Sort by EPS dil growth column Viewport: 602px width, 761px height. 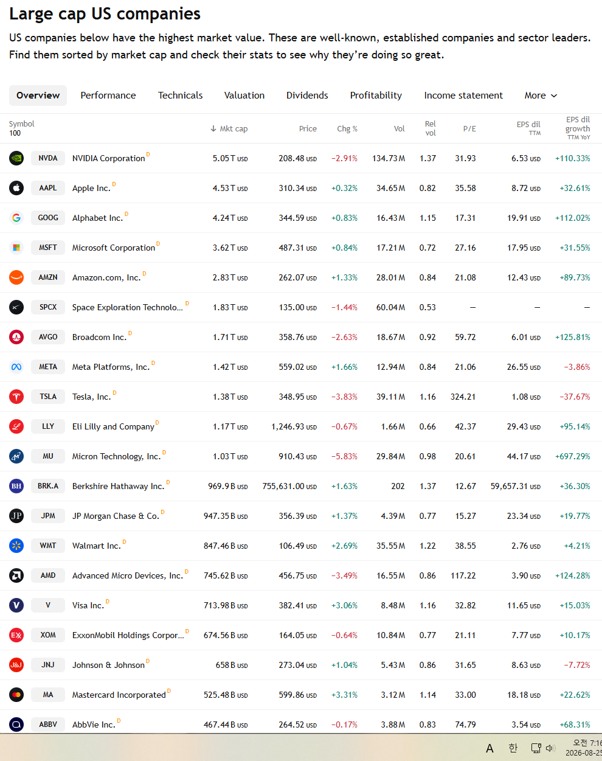pos(578,128)
